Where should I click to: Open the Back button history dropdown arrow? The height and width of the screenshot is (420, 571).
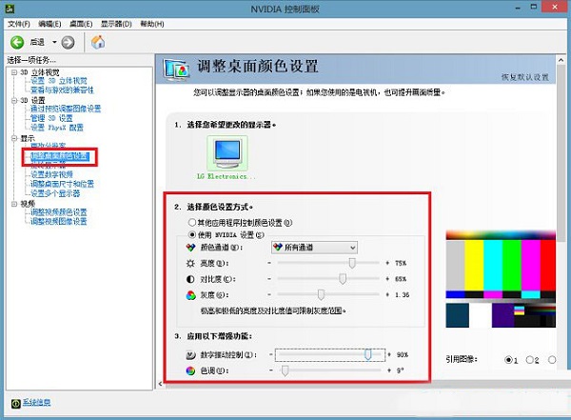coord(54,42)
